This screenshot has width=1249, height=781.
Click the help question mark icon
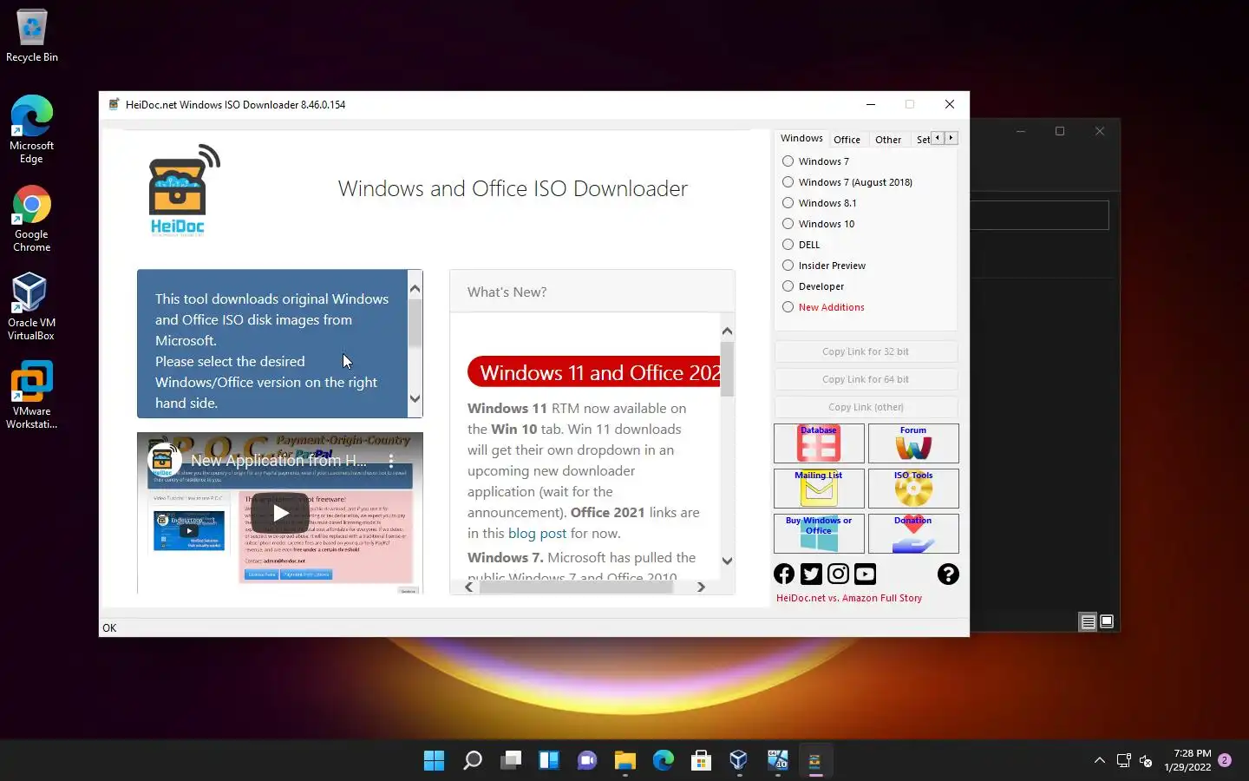tap(948, 574)
